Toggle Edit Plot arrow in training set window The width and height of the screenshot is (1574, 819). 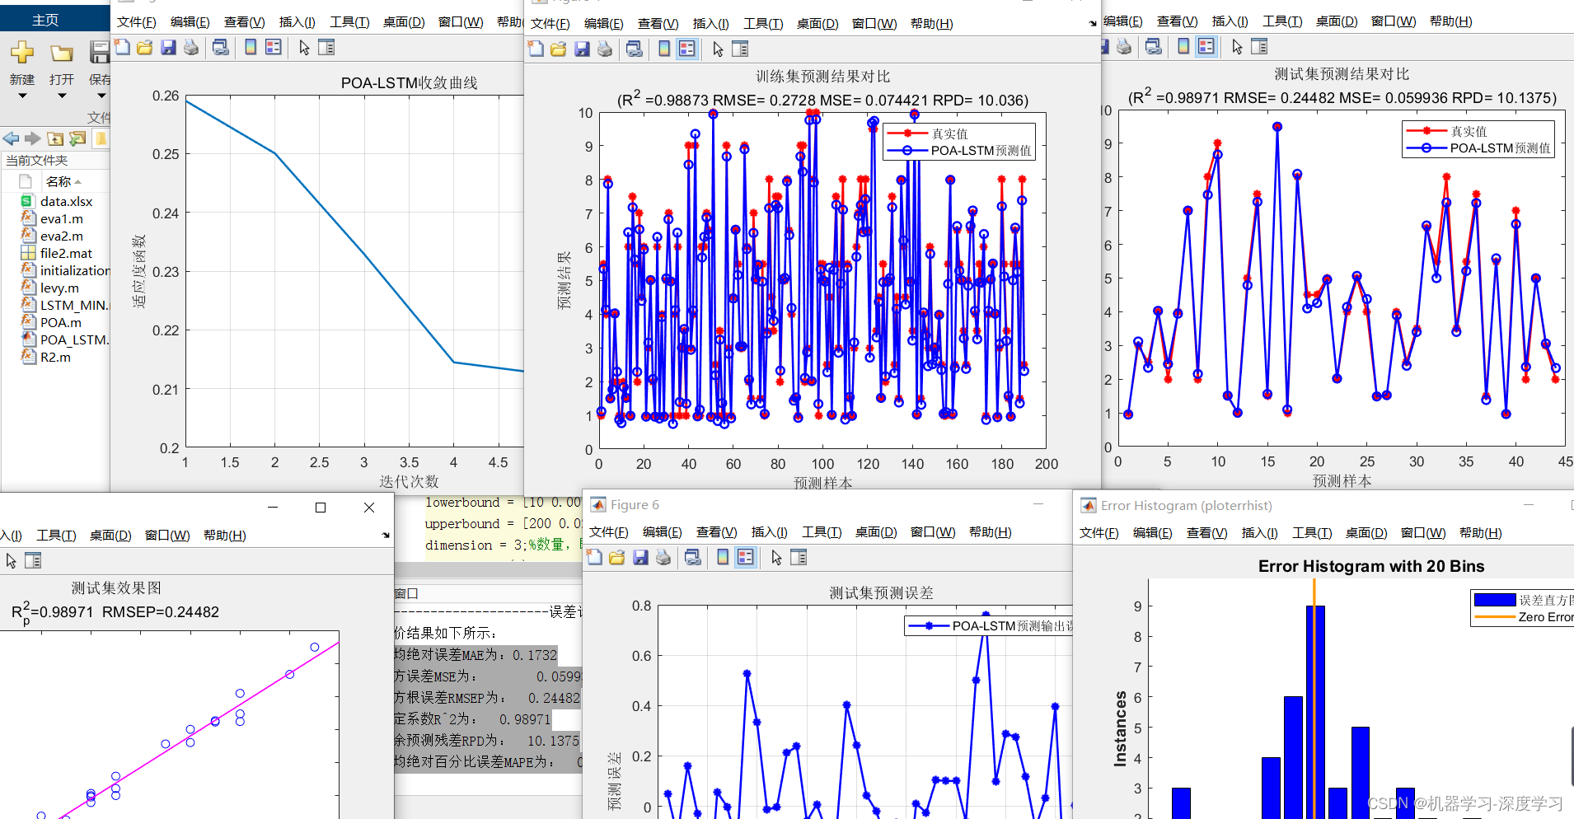(718, 49)
